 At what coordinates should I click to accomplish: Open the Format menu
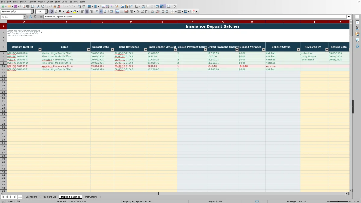tap(32, 2)
